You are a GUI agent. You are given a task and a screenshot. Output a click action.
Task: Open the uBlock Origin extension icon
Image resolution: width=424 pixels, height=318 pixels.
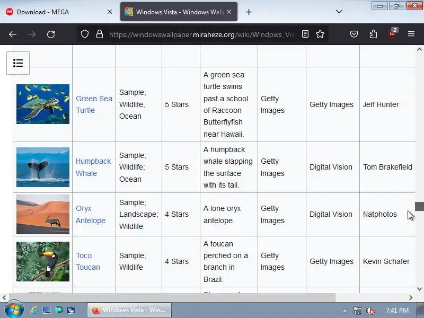click(x=392, y=33)
